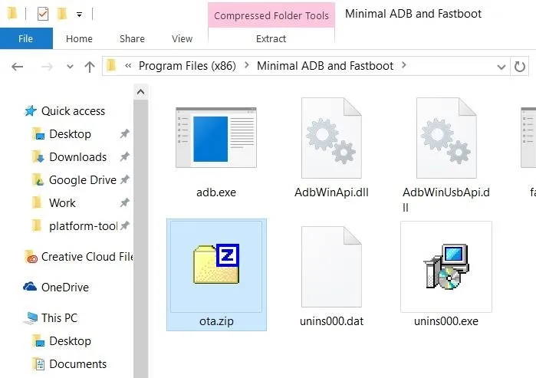Unpin platform-tools from Quick access

pyautogui.click(x=124, y=225)
